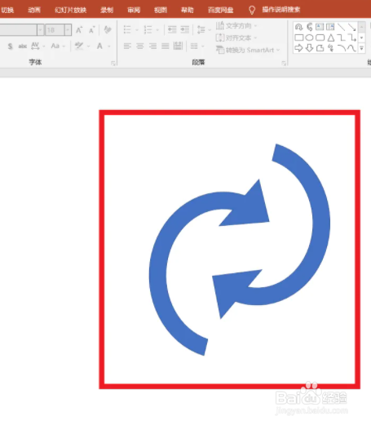Insert a vertical text box shape
Image resolution: width=371 pixels, height=425 pixels.
(330, 27)
